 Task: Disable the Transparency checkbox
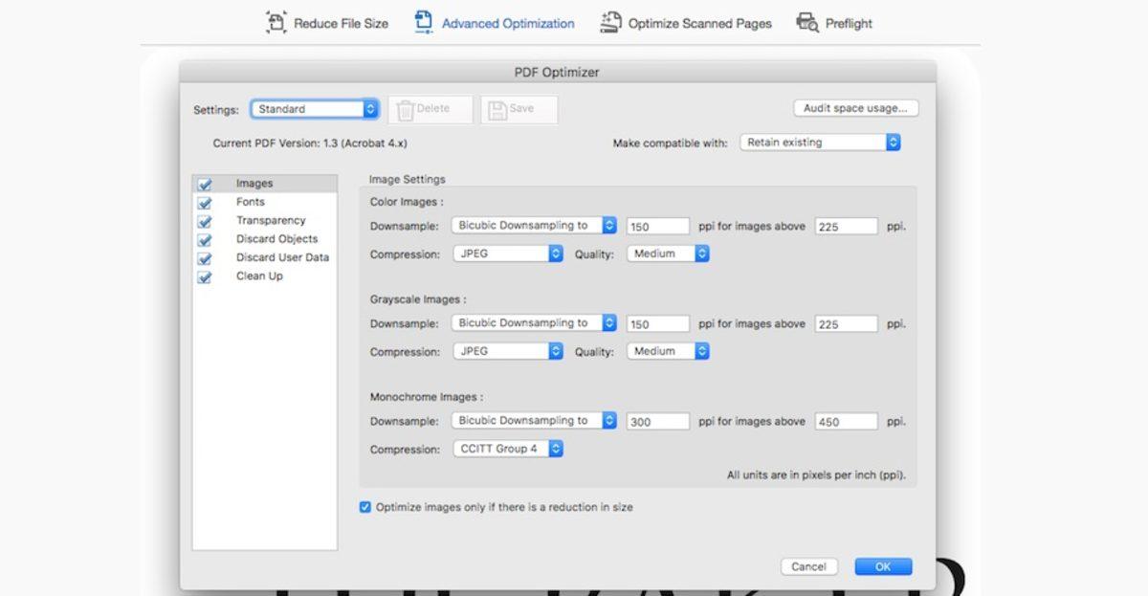click(x=205, y=220)
